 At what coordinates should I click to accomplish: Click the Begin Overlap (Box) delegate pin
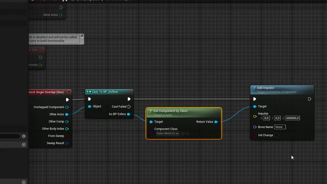coord(69,92)
